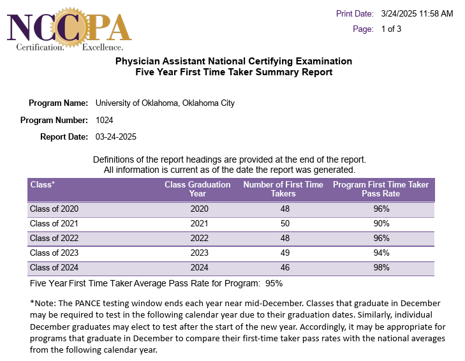Click the Class of 2022 row label
Viewport: 465px width, 361px height.
point(54,238)
